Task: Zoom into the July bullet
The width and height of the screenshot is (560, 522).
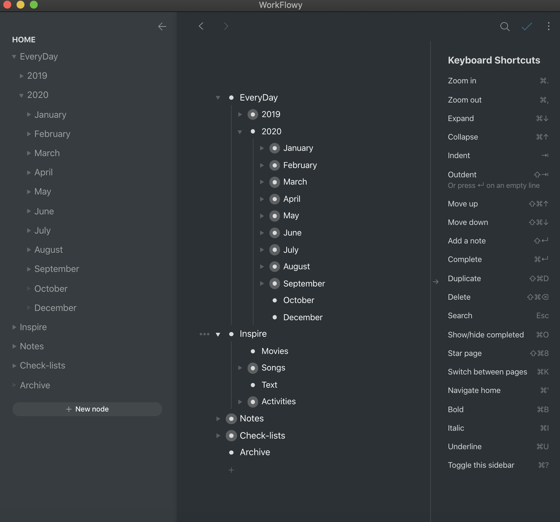Action: pyautogui.click(x=275, y=250)
